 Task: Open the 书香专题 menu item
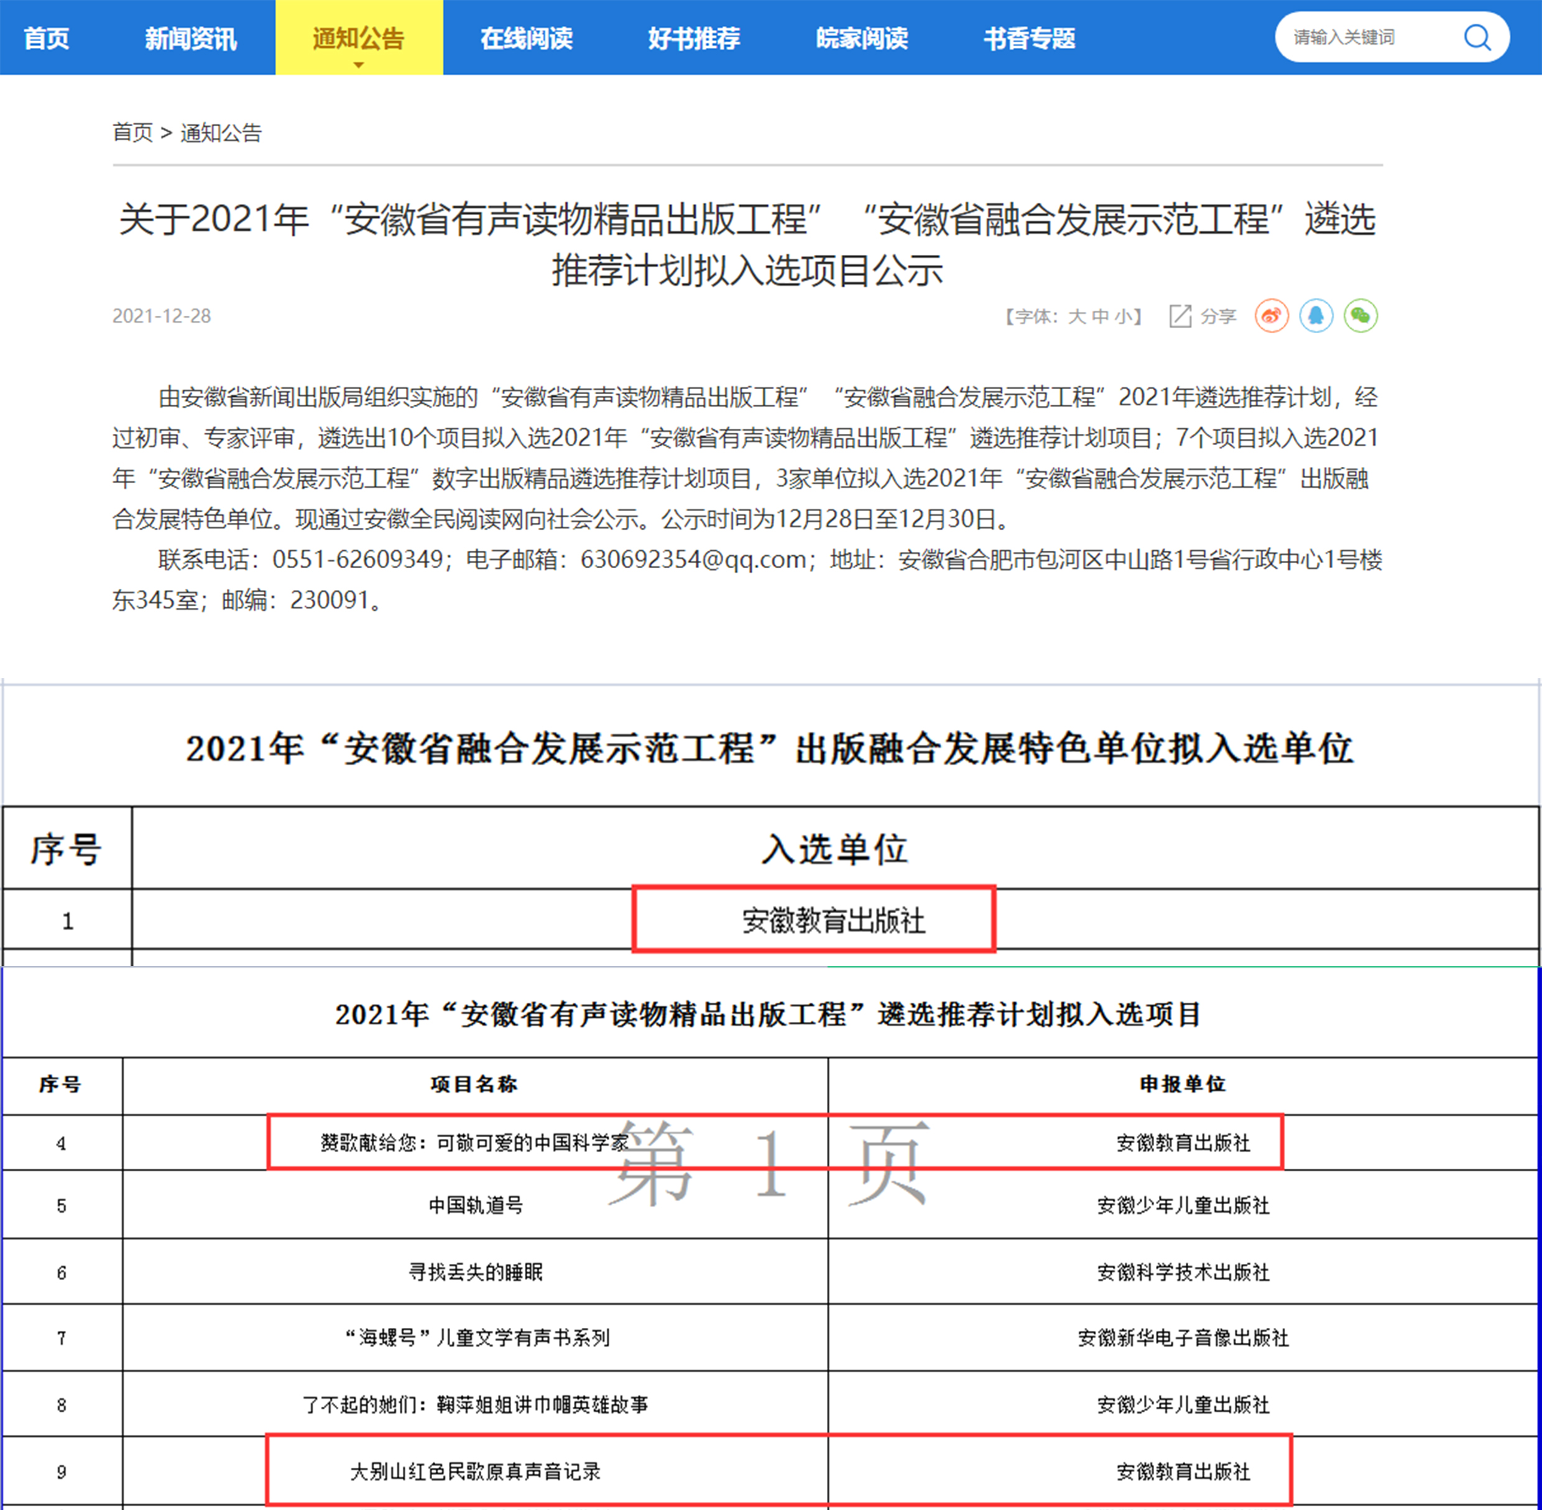1029,38
